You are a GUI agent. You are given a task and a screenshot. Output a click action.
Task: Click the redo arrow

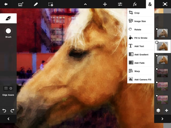tap(13, 111)
